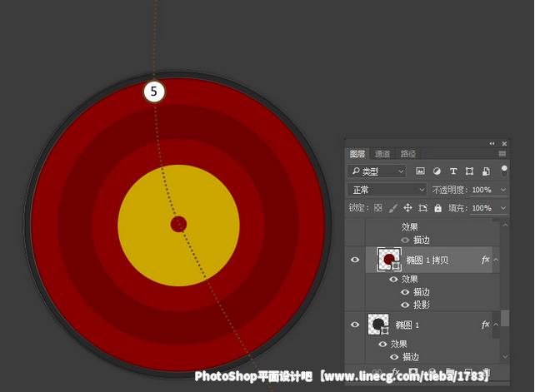
Task: Open the 类型 filter type dropdown
Action: click(x=377, y=171)
